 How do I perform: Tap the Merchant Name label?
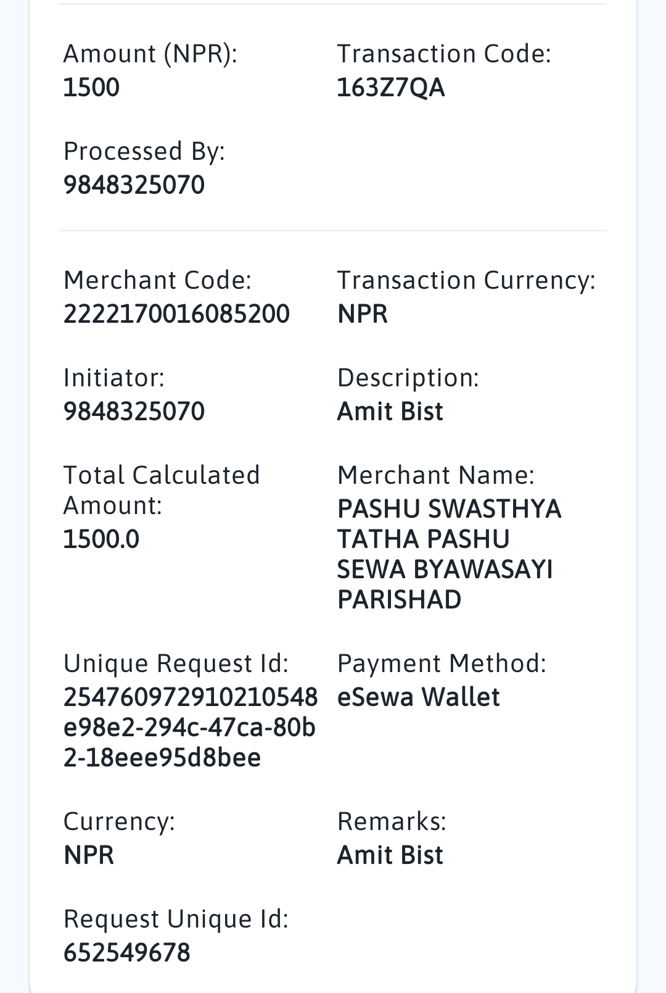coord(435,475)
